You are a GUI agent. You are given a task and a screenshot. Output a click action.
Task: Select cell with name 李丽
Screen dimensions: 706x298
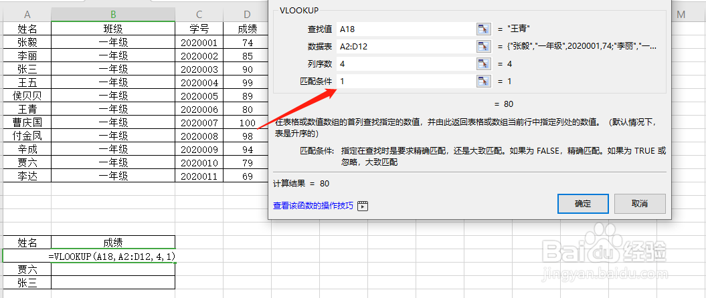[x=27, y=55]
